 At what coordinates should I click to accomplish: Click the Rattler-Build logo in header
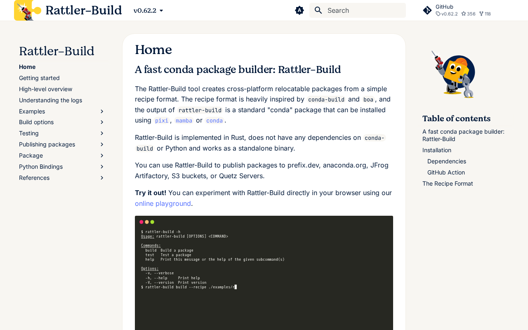(x=27, y=10)
